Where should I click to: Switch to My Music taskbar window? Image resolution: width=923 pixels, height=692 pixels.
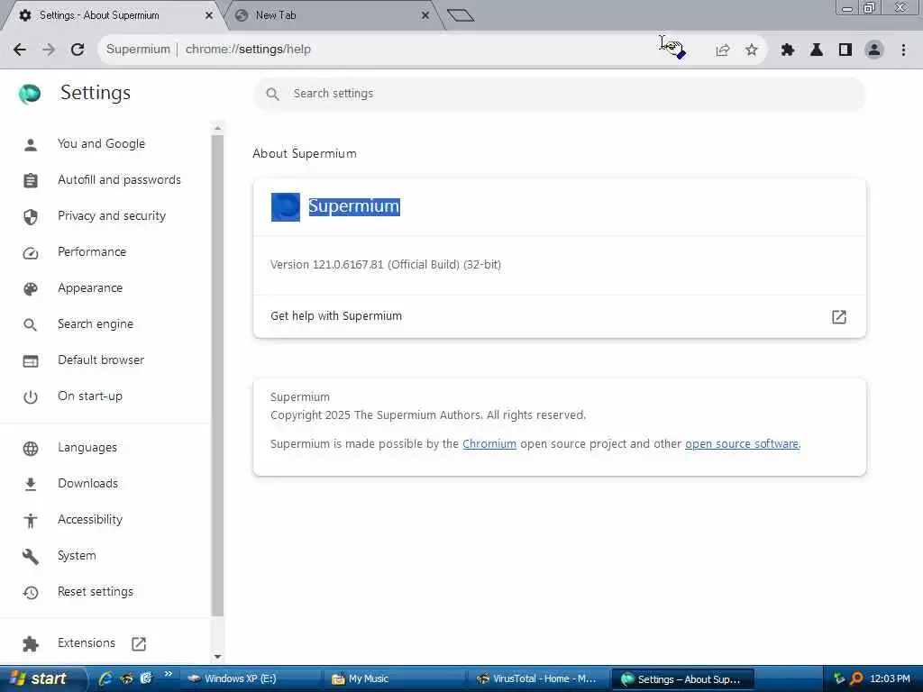click(x=395, y=679)
